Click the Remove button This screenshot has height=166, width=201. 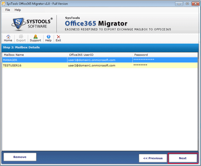coord(20,157)
